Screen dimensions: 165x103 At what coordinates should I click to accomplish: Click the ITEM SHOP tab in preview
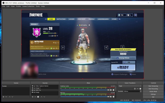81,19
